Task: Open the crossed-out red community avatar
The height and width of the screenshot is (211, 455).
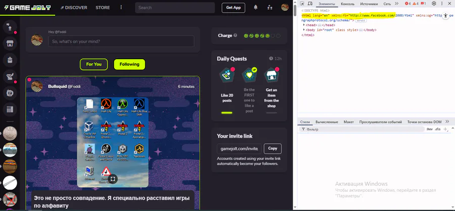Action: [10, 200]
